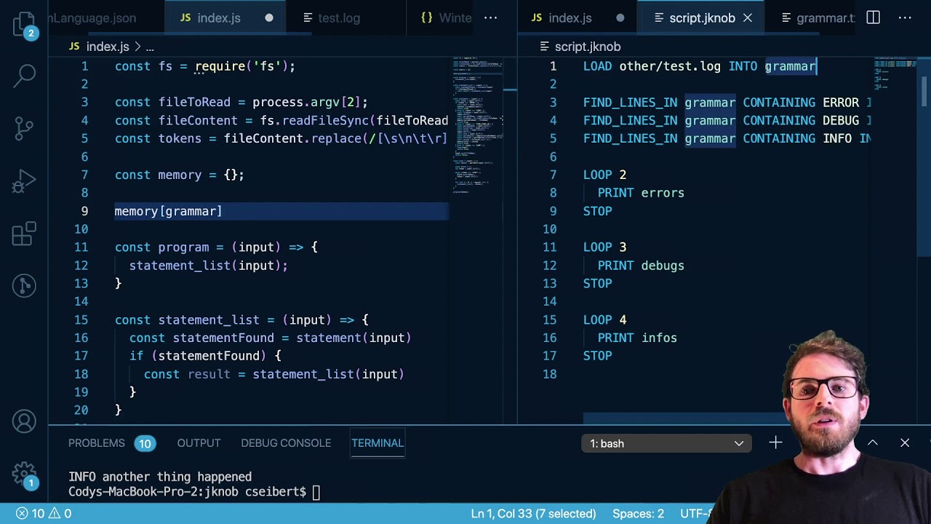Screen dimensions: 931x524
Task: Click the errors and warnings status item
Action: [x=44, y=514]
